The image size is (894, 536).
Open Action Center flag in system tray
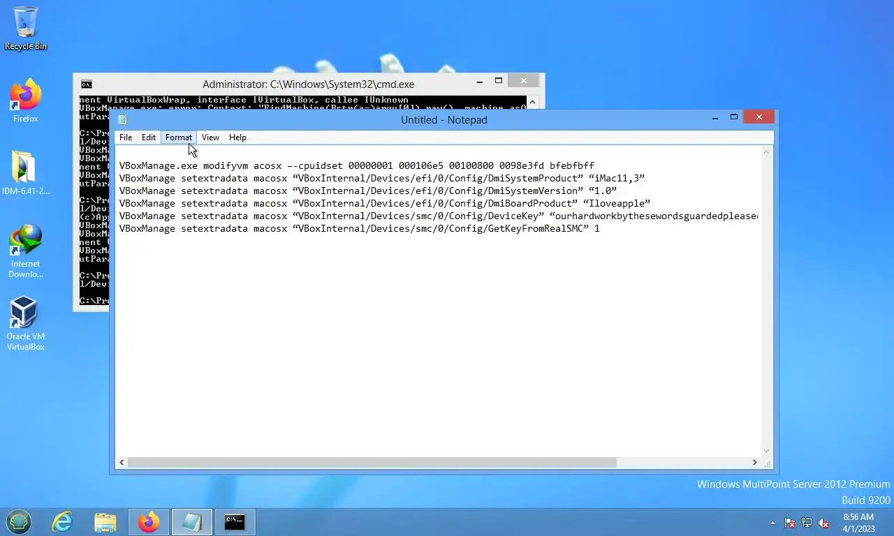[790, 523]
